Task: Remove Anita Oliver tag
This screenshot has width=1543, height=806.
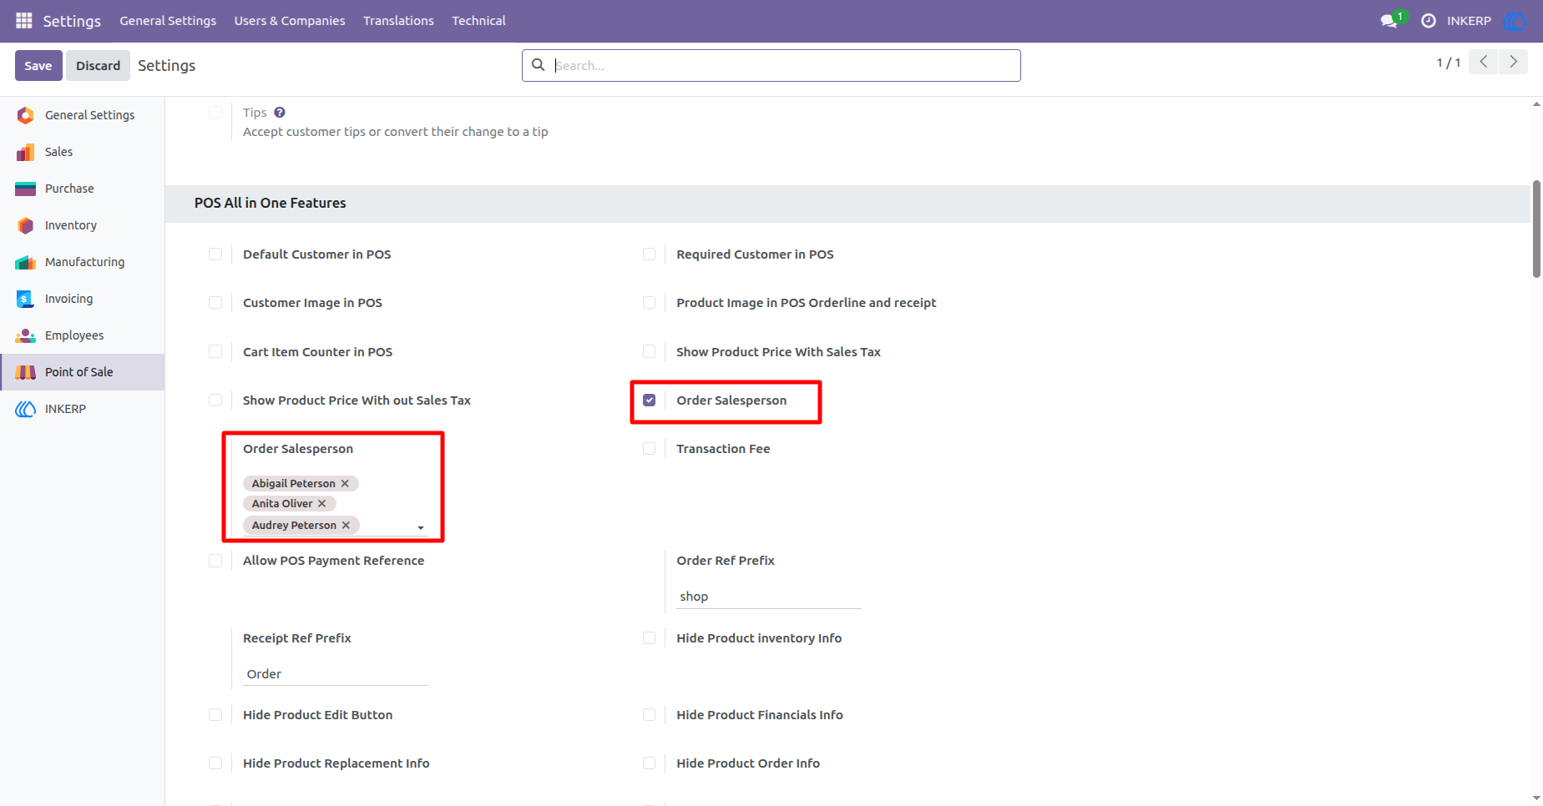Action: point(322,503)
